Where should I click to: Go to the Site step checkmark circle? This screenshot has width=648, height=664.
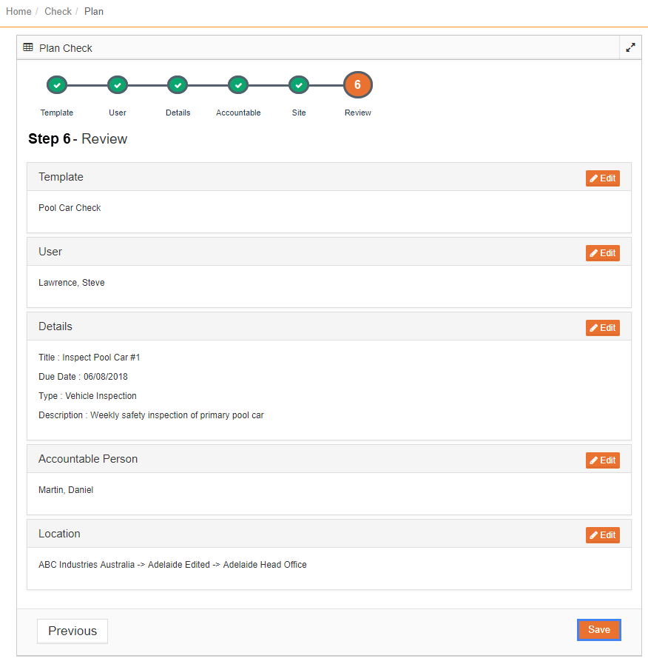point(299,85)
